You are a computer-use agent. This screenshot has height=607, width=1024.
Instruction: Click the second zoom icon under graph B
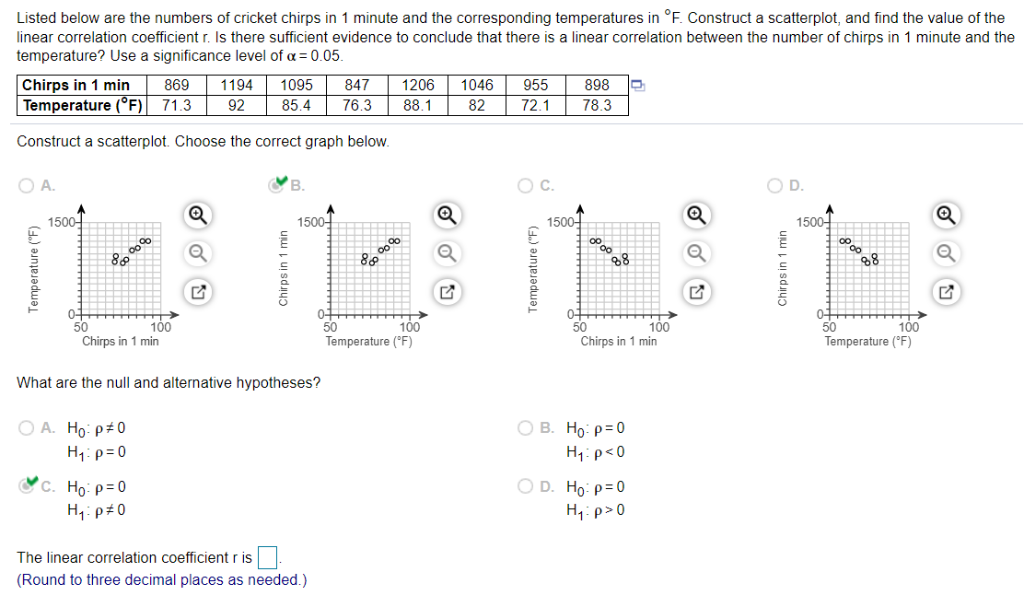click(x=448, y=253)
